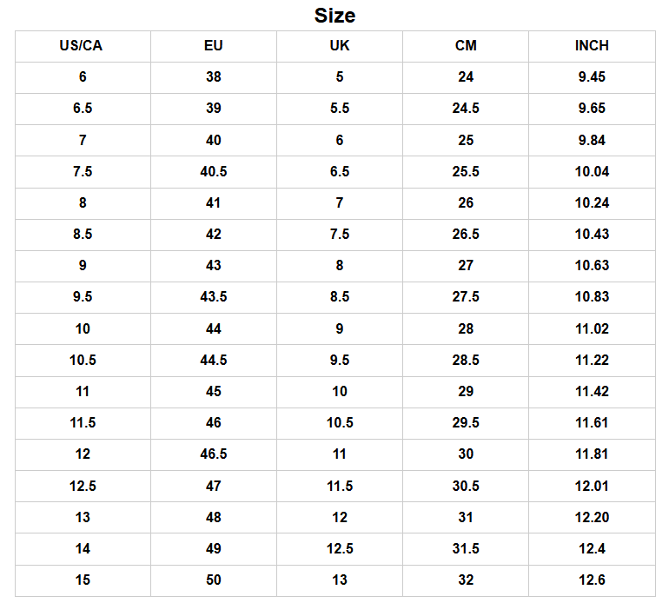This screenshot has width=669, height=603.
Task: Select the 12.6 inch cell
Action: pos(592,580)
